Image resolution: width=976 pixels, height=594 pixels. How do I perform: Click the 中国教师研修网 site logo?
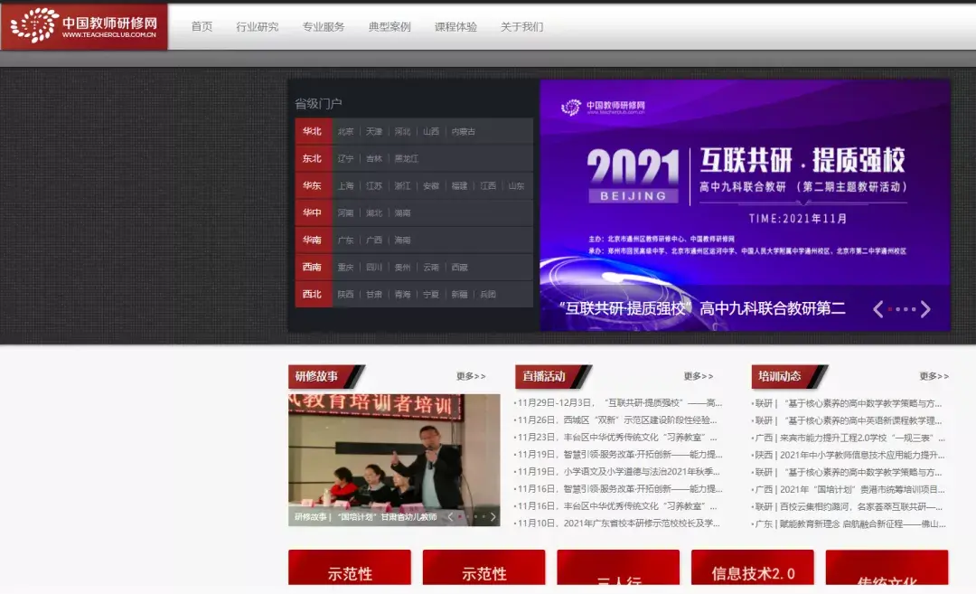[84, 25]
